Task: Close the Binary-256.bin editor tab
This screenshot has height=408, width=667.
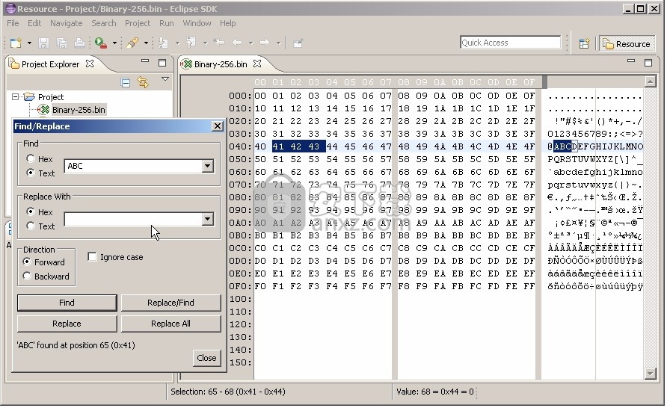Action: (x=257, y=64)
